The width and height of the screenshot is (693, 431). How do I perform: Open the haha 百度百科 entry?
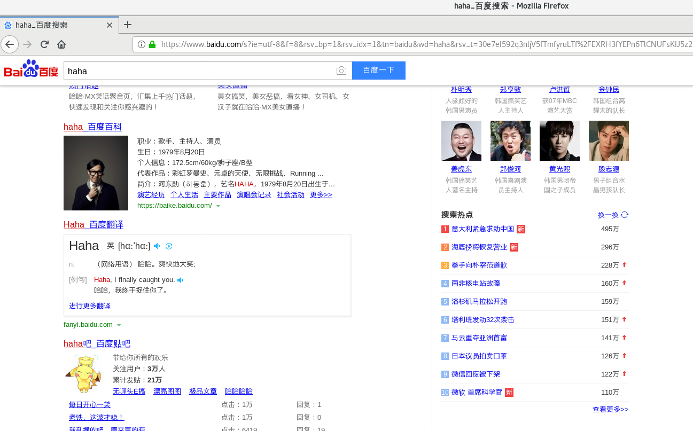click(x=92, y=126)
